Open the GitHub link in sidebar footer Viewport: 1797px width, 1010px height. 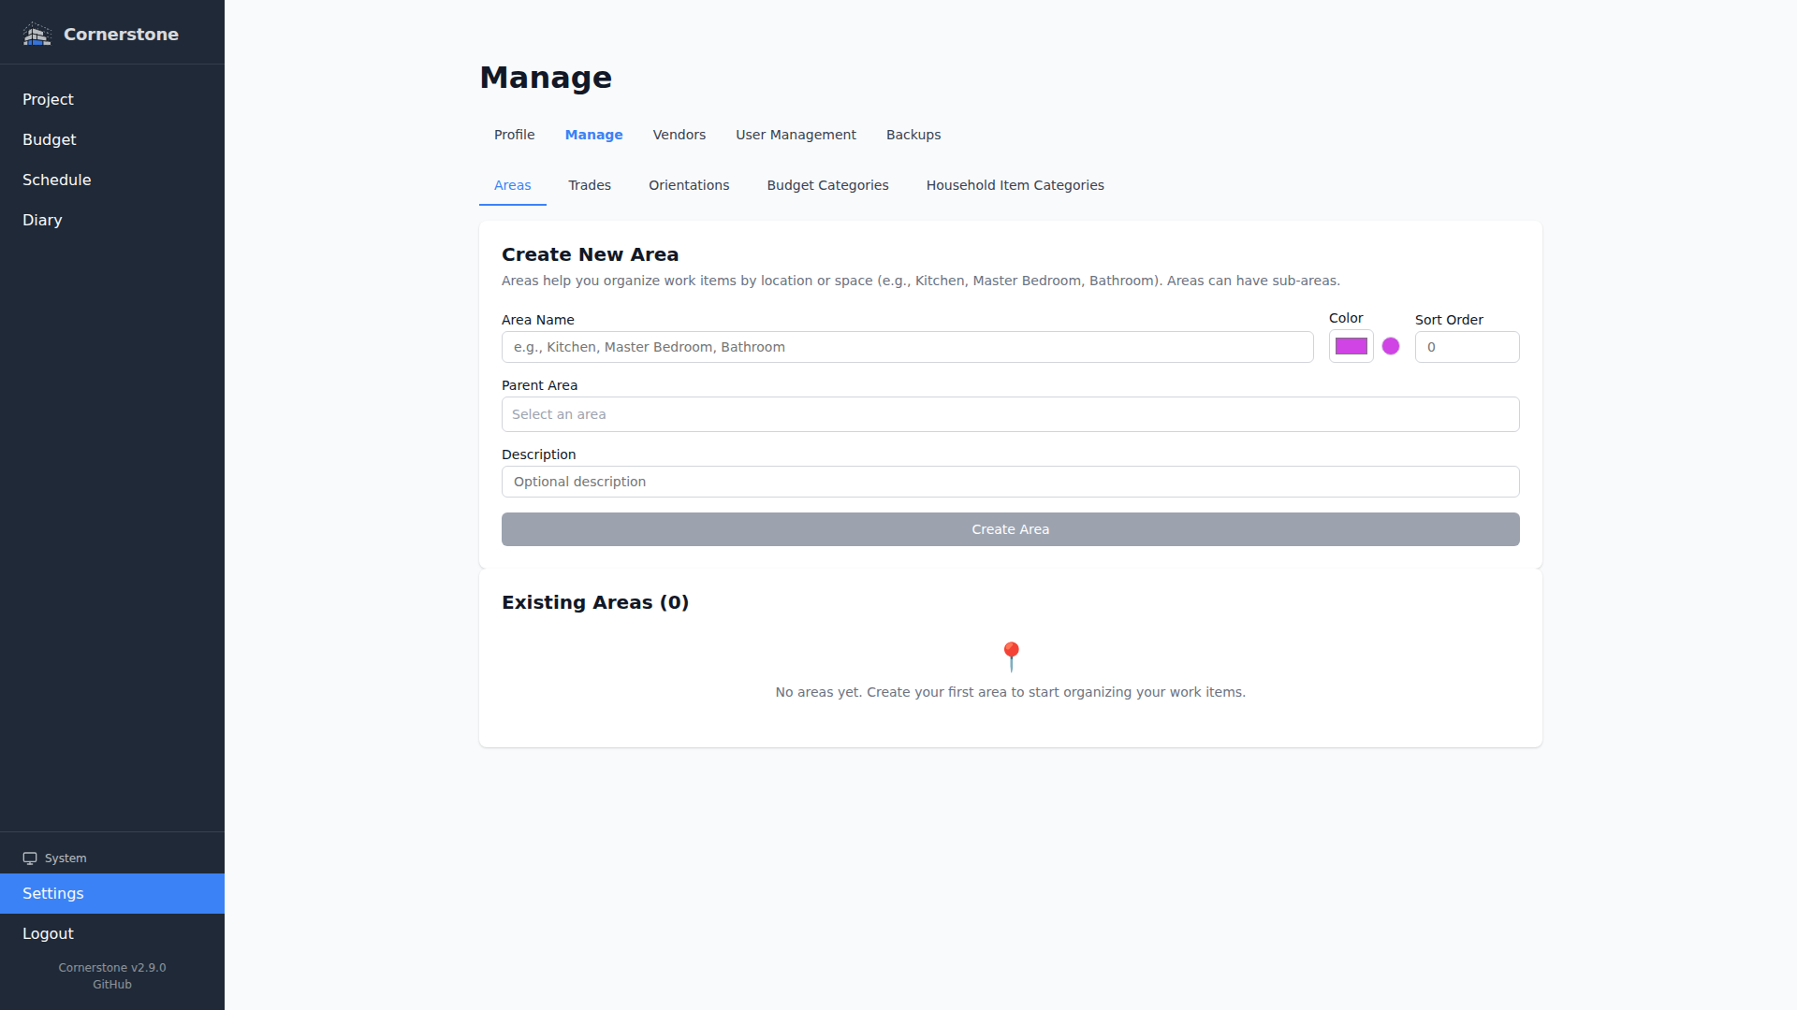(x=112, y=985)
